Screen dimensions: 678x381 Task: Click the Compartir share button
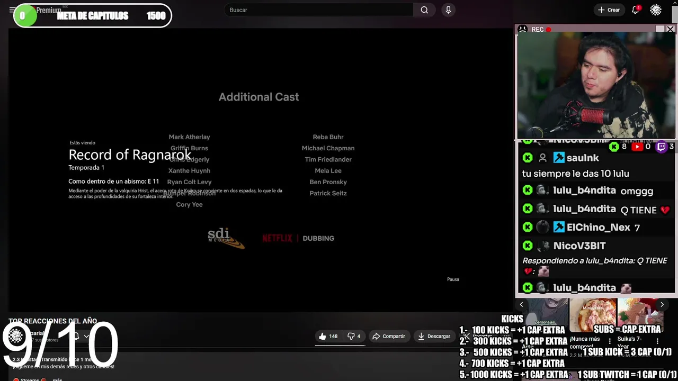(389, 336)
